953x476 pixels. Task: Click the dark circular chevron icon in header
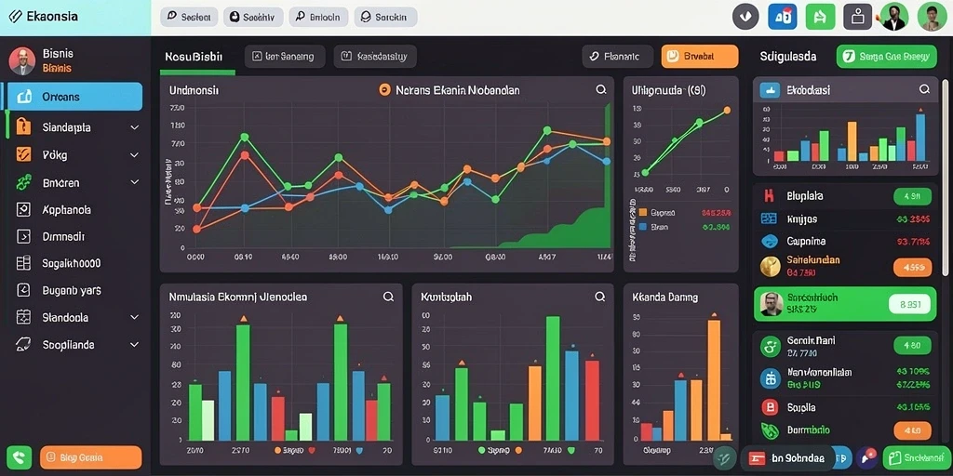point(745,17)
